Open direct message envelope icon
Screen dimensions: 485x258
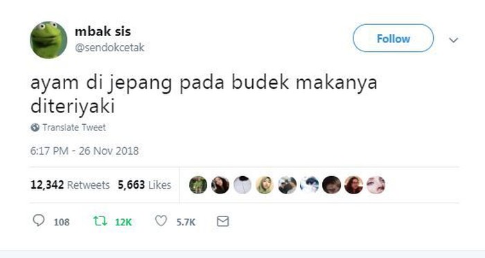[222, 221]
